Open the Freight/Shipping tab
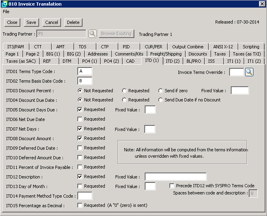 point(166,54)
